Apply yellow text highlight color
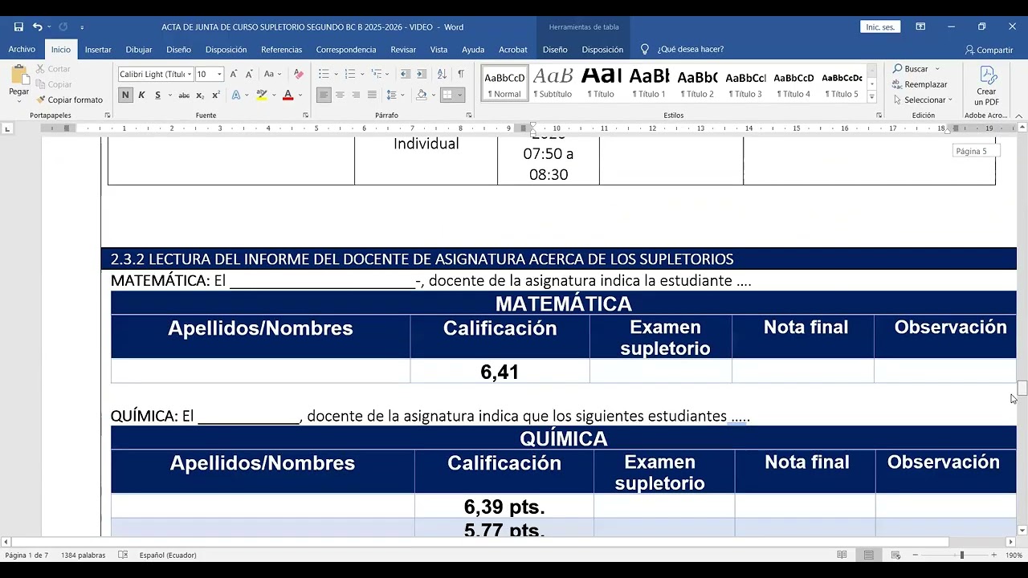Image resolution: width=1028 pixels, height=578 pixels. tap(261, 95)
